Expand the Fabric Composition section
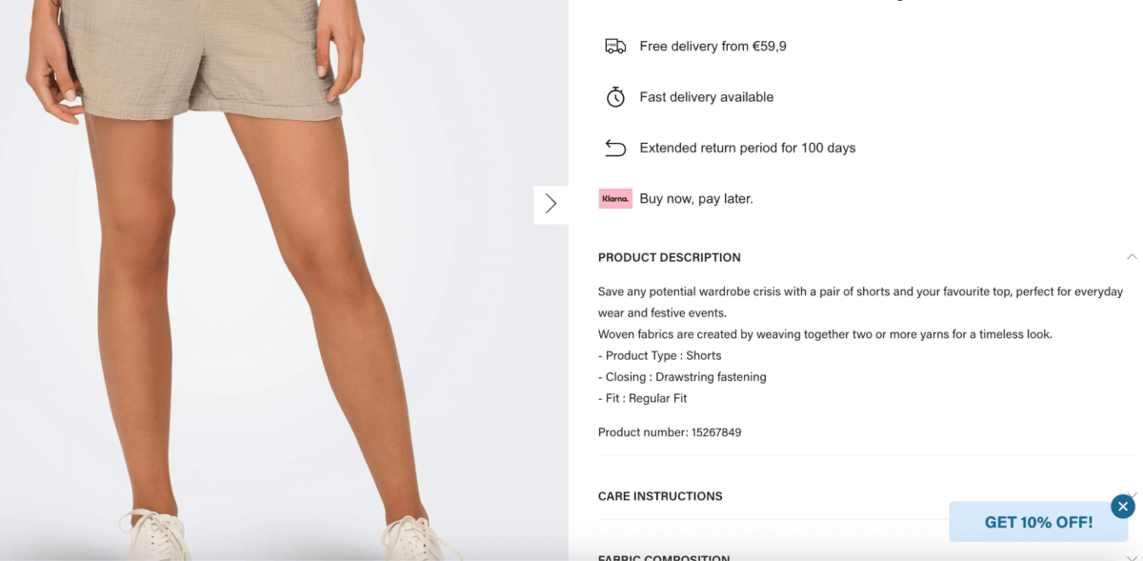The image size is (1143, 561). (664, 556)
